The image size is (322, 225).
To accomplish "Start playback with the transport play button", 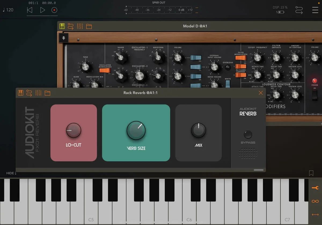I will pos(42,10).
